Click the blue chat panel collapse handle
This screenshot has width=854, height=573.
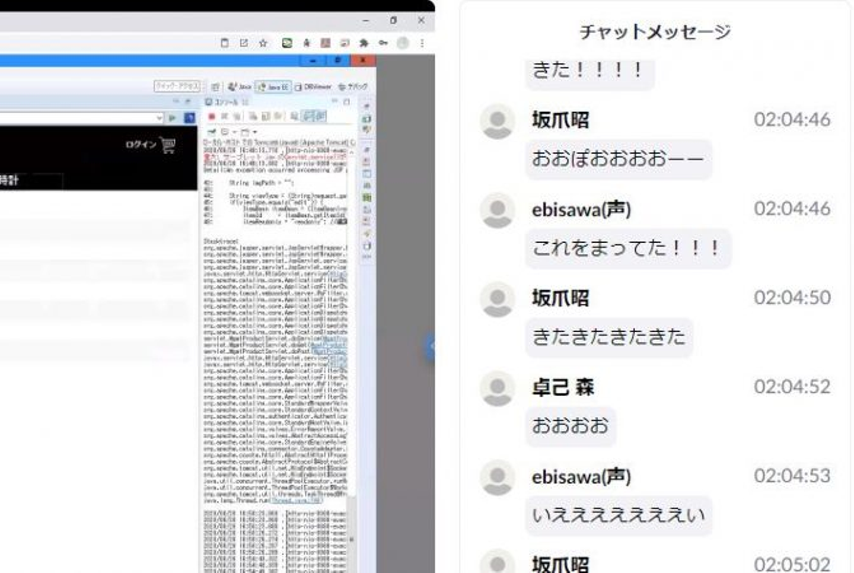pyautogui.click(x=431, y=346)
